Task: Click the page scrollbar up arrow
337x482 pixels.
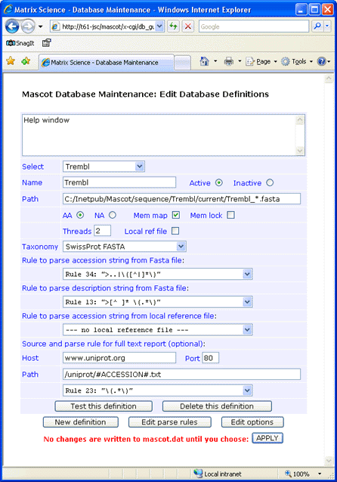Action: point(329,79)
